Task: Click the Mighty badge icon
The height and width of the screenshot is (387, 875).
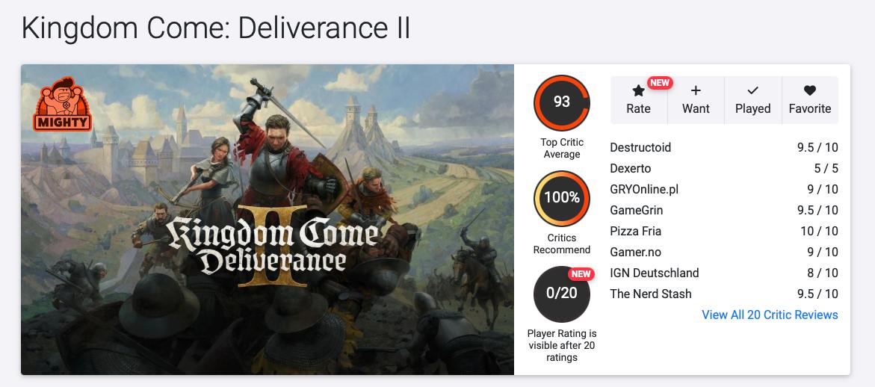Action: pos(63,104)
